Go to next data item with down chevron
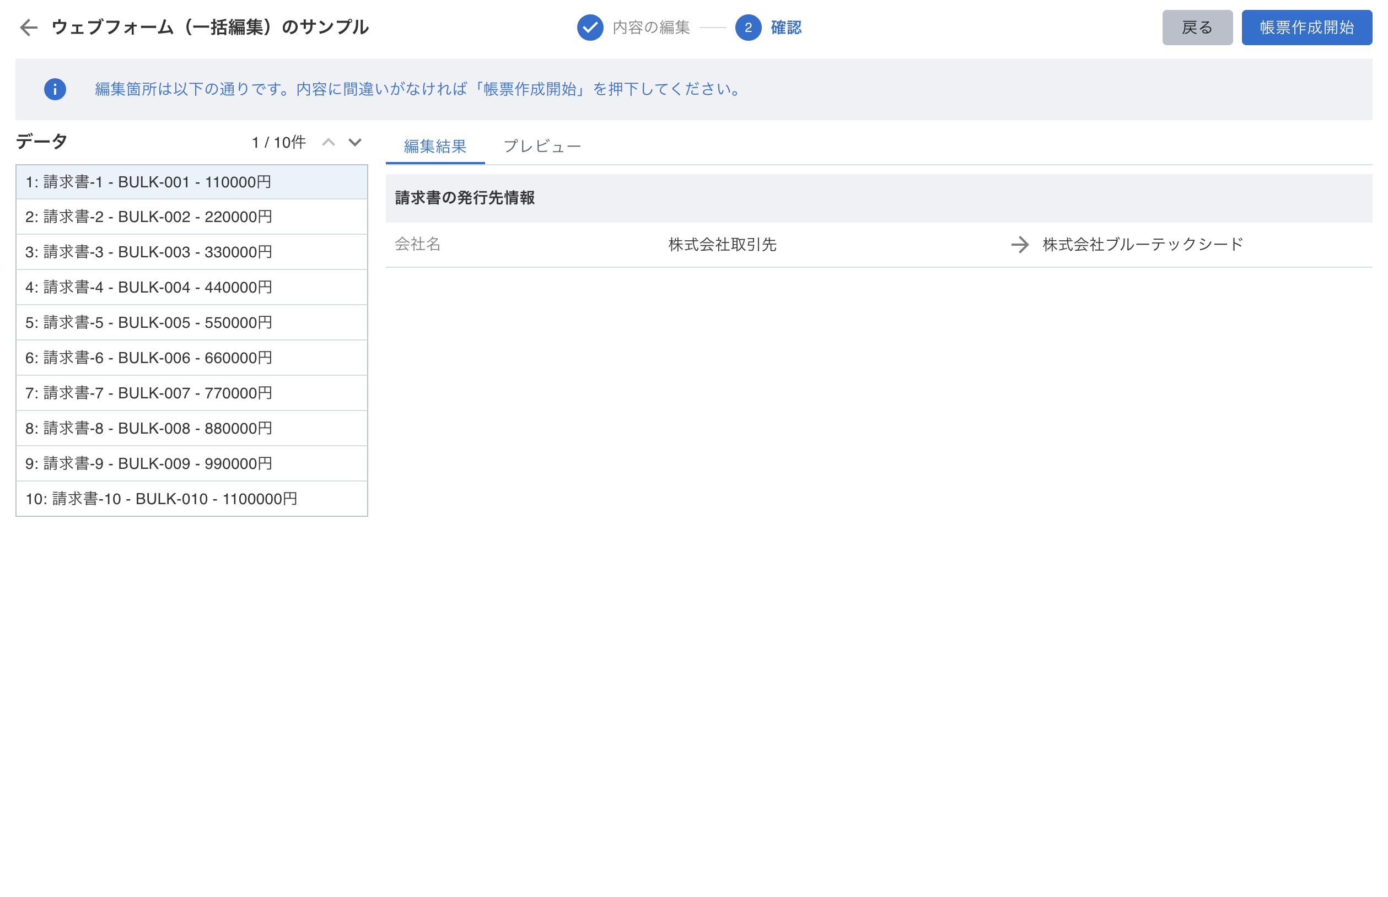This screenshot has width=1388, height=897. pos(355,142)
